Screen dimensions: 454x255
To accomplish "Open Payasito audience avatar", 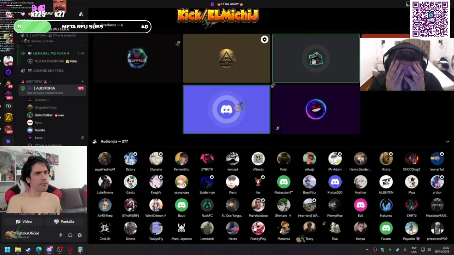I will [411, 228].
